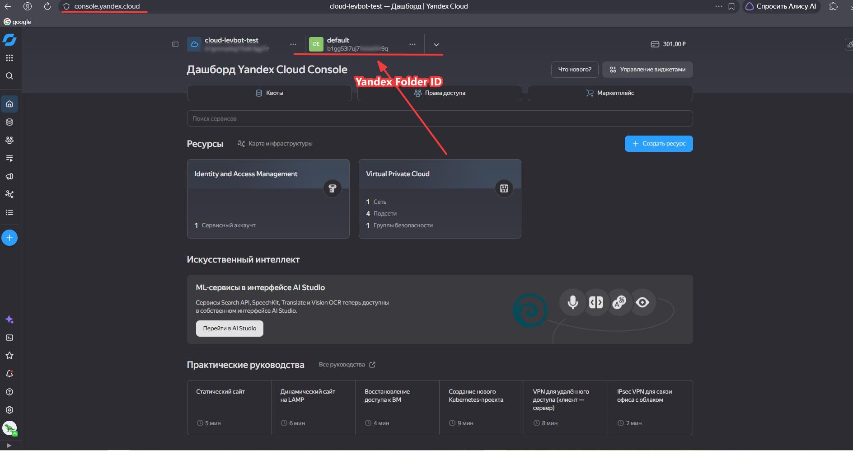Open cloud-levbot-test three-dot options menu
853x451 pixels.
[293, 44]
